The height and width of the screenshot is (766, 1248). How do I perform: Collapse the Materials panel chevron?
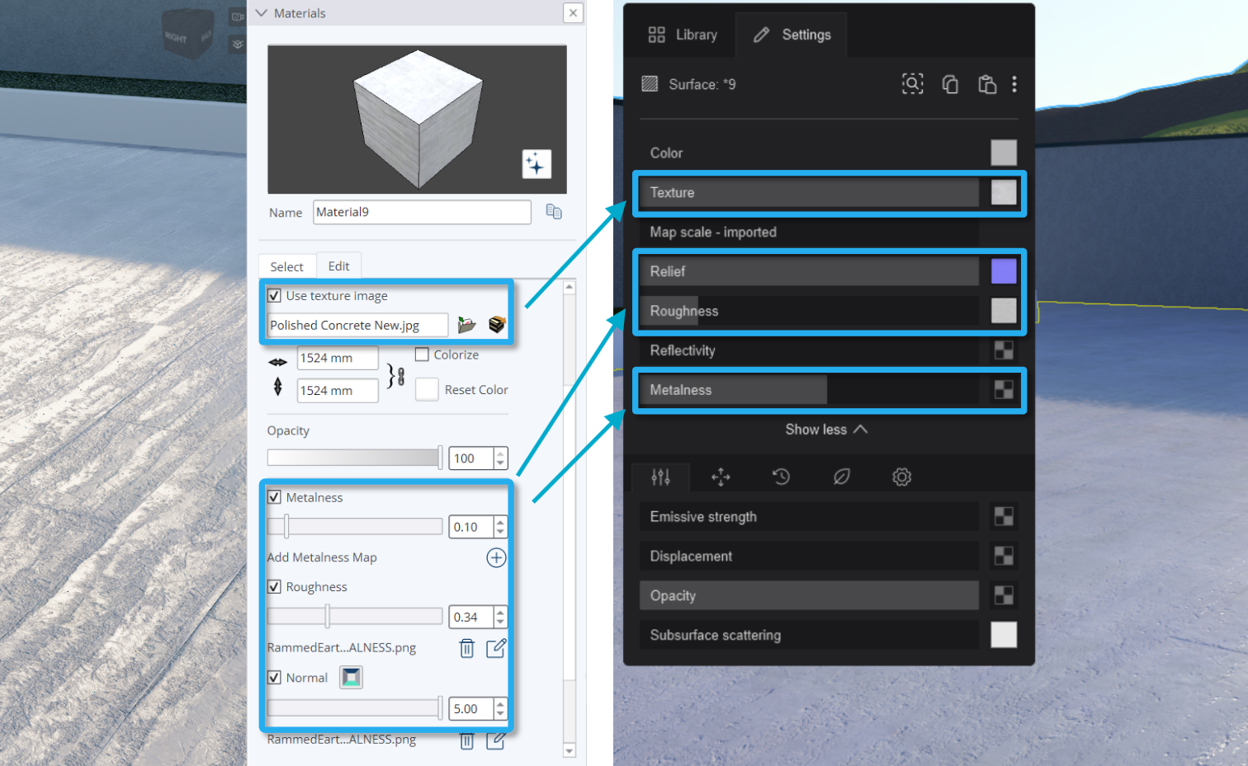262,13
